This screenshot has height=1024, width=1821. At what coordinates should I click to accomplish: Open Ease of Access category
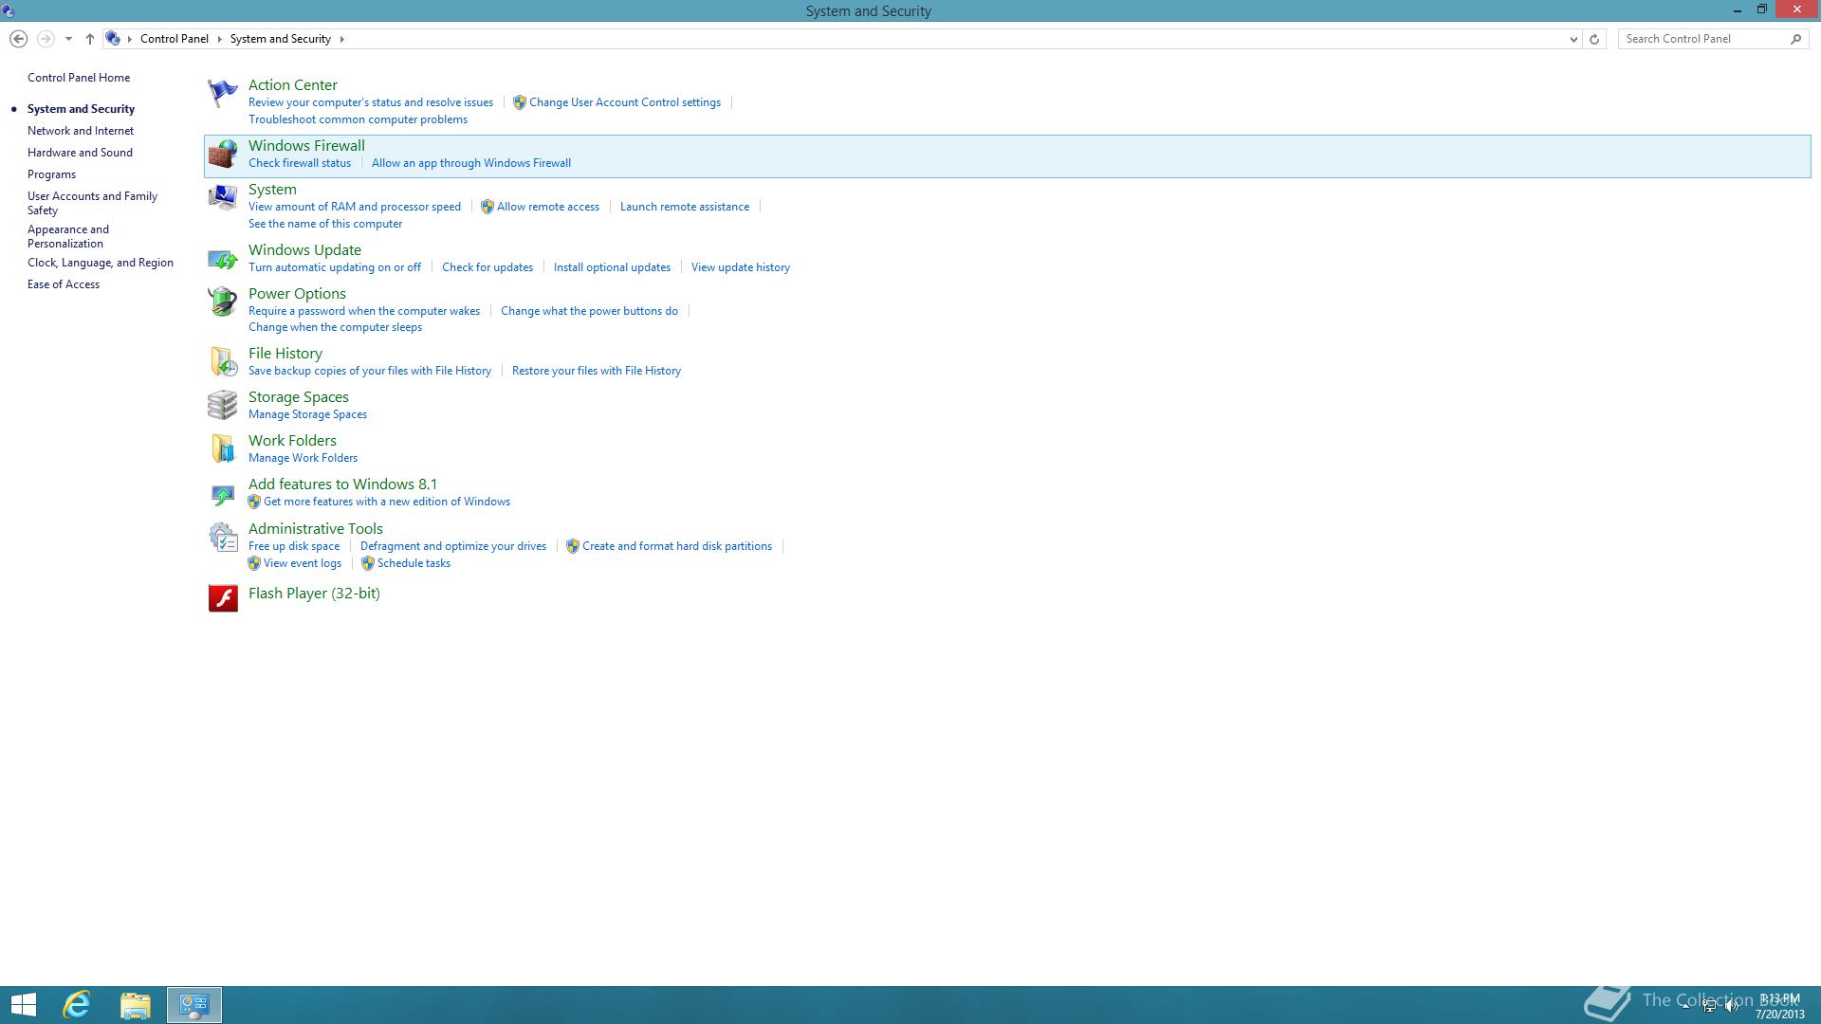tap(64, 284)
